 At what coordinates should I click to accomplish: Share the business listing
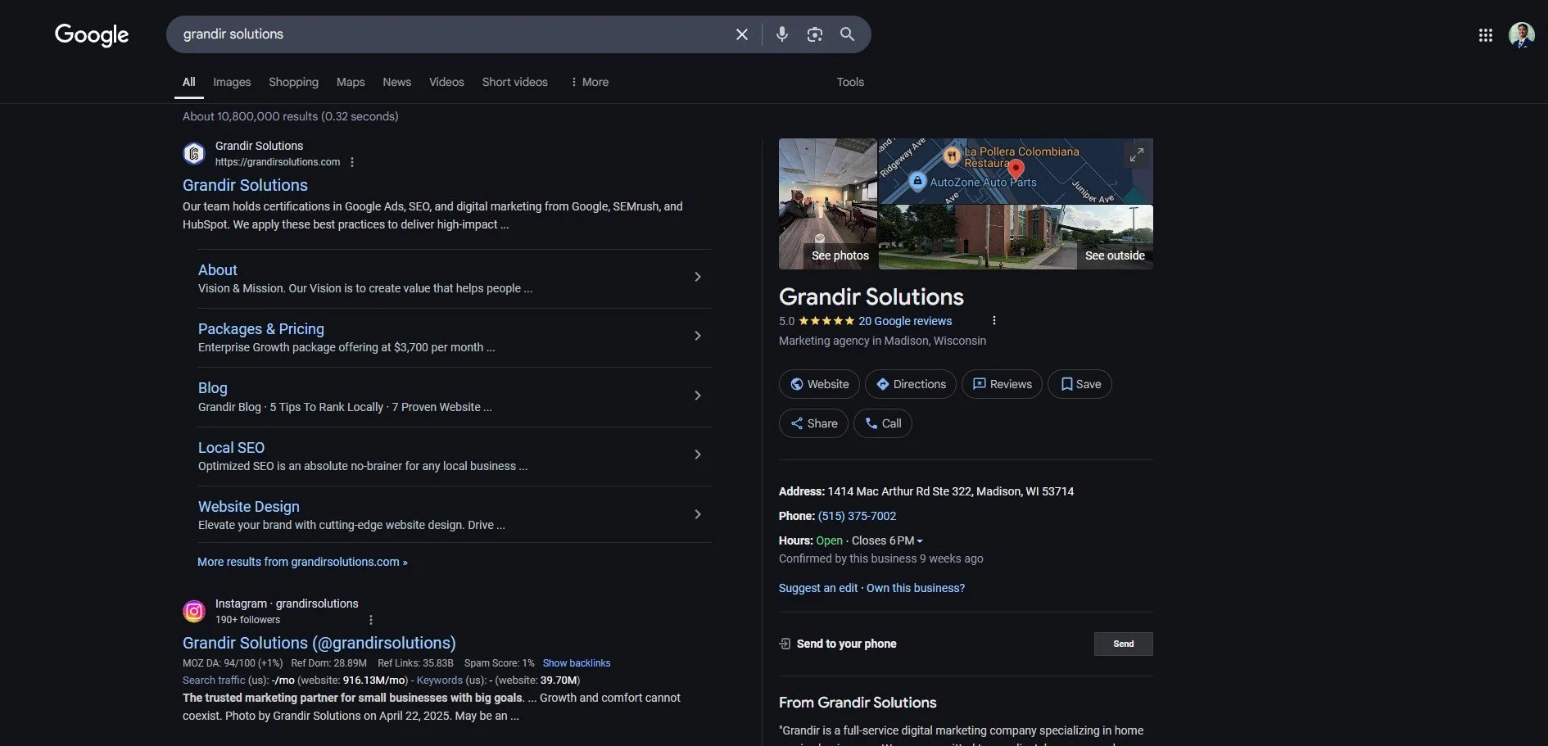813,423
